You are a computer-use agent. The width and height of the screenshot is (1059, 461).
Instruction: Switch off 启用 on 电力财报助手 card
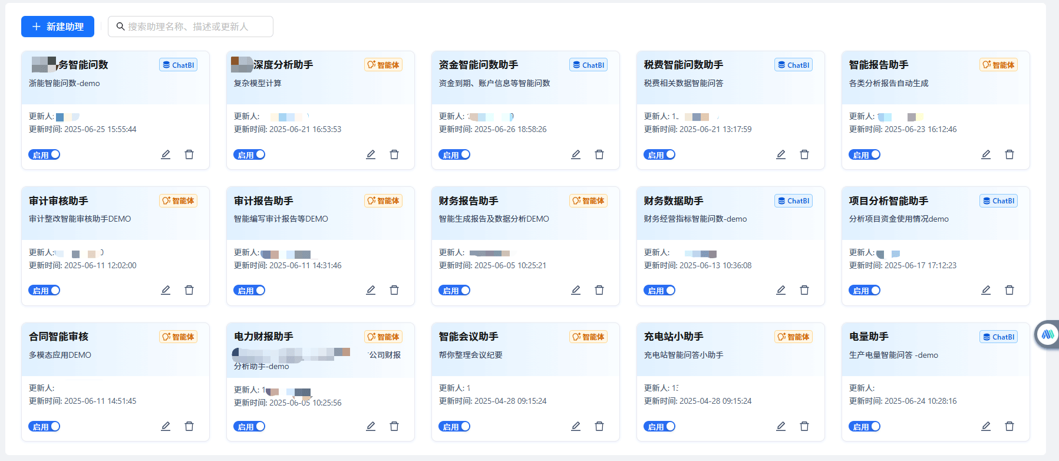click(x=249, y=426)
